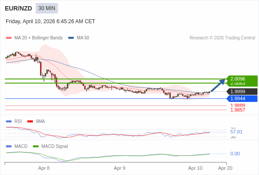
Task: Click the 9MA legend label
Action: tap(40, 122)
